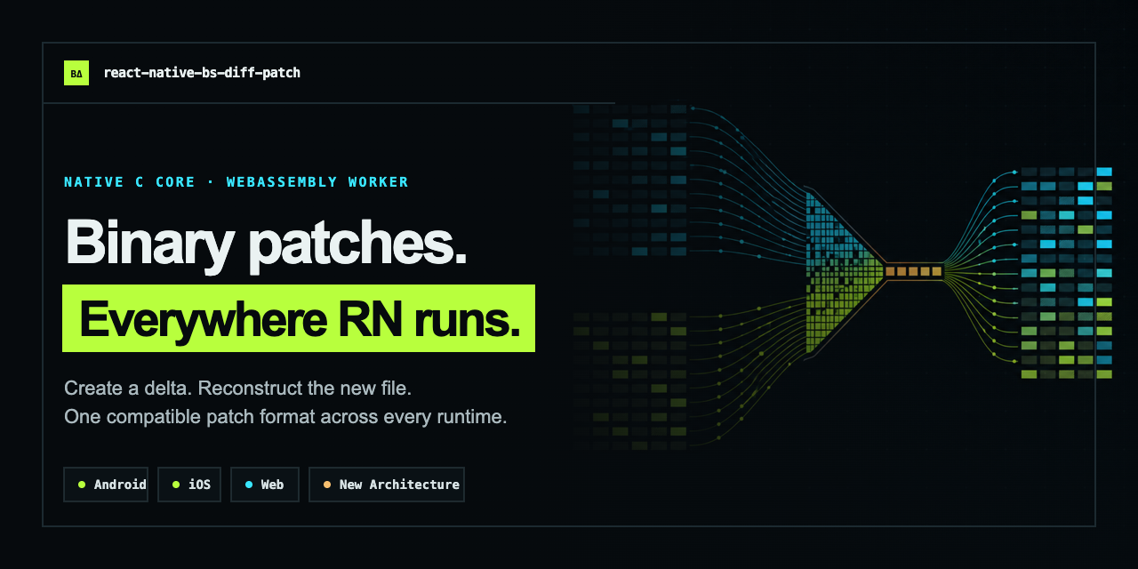Select the New Architecture tag

pos(387,485)
